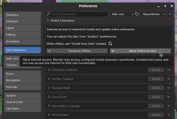Maximize the Preferences window with plus icon
177x119 pixels.
pyautogui.click(x=165, y=6)
